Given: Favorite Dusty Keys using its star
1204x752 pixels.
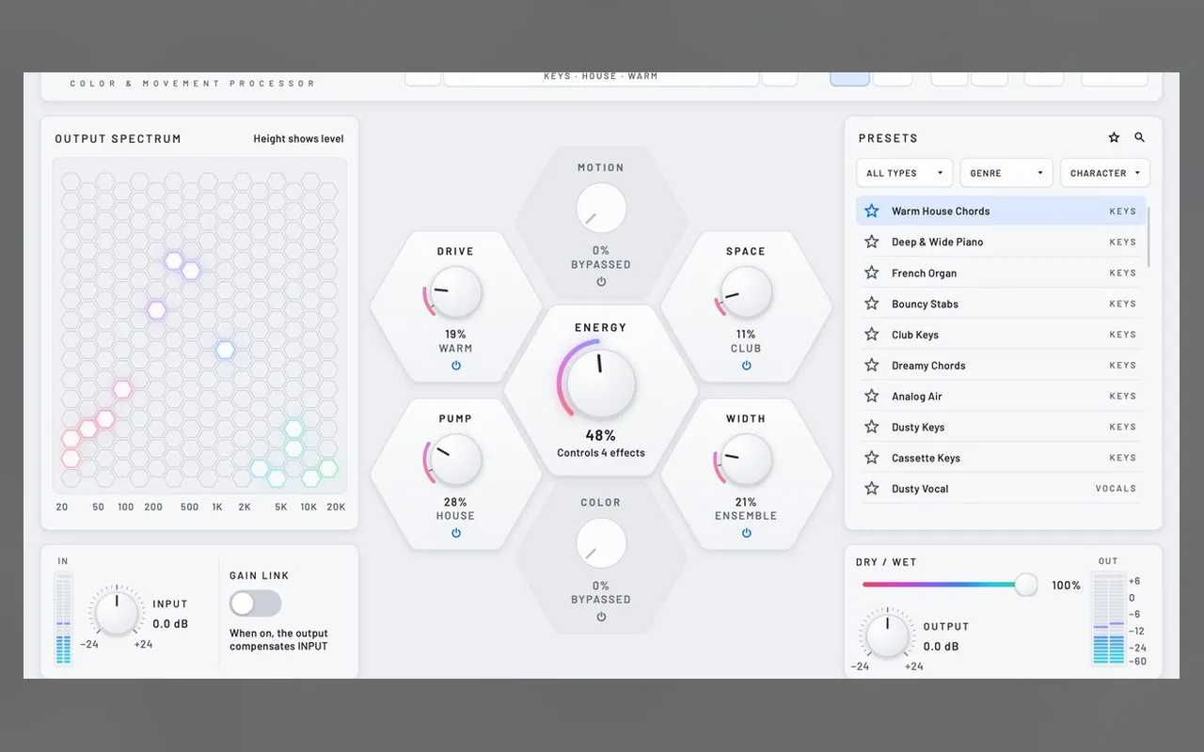Looking at the screenshot, I should 872,427.
